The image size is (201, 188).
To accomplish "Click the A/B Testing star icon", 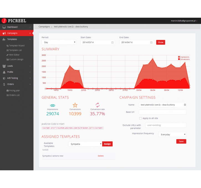I will [x=4, y=78].
